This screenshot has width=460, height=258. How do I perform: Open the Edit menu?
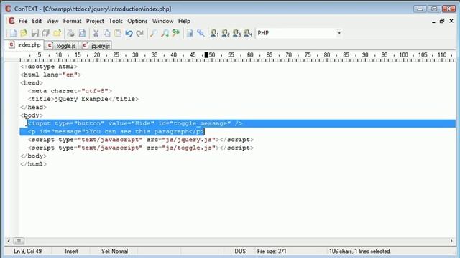click(x=37, y=21)
